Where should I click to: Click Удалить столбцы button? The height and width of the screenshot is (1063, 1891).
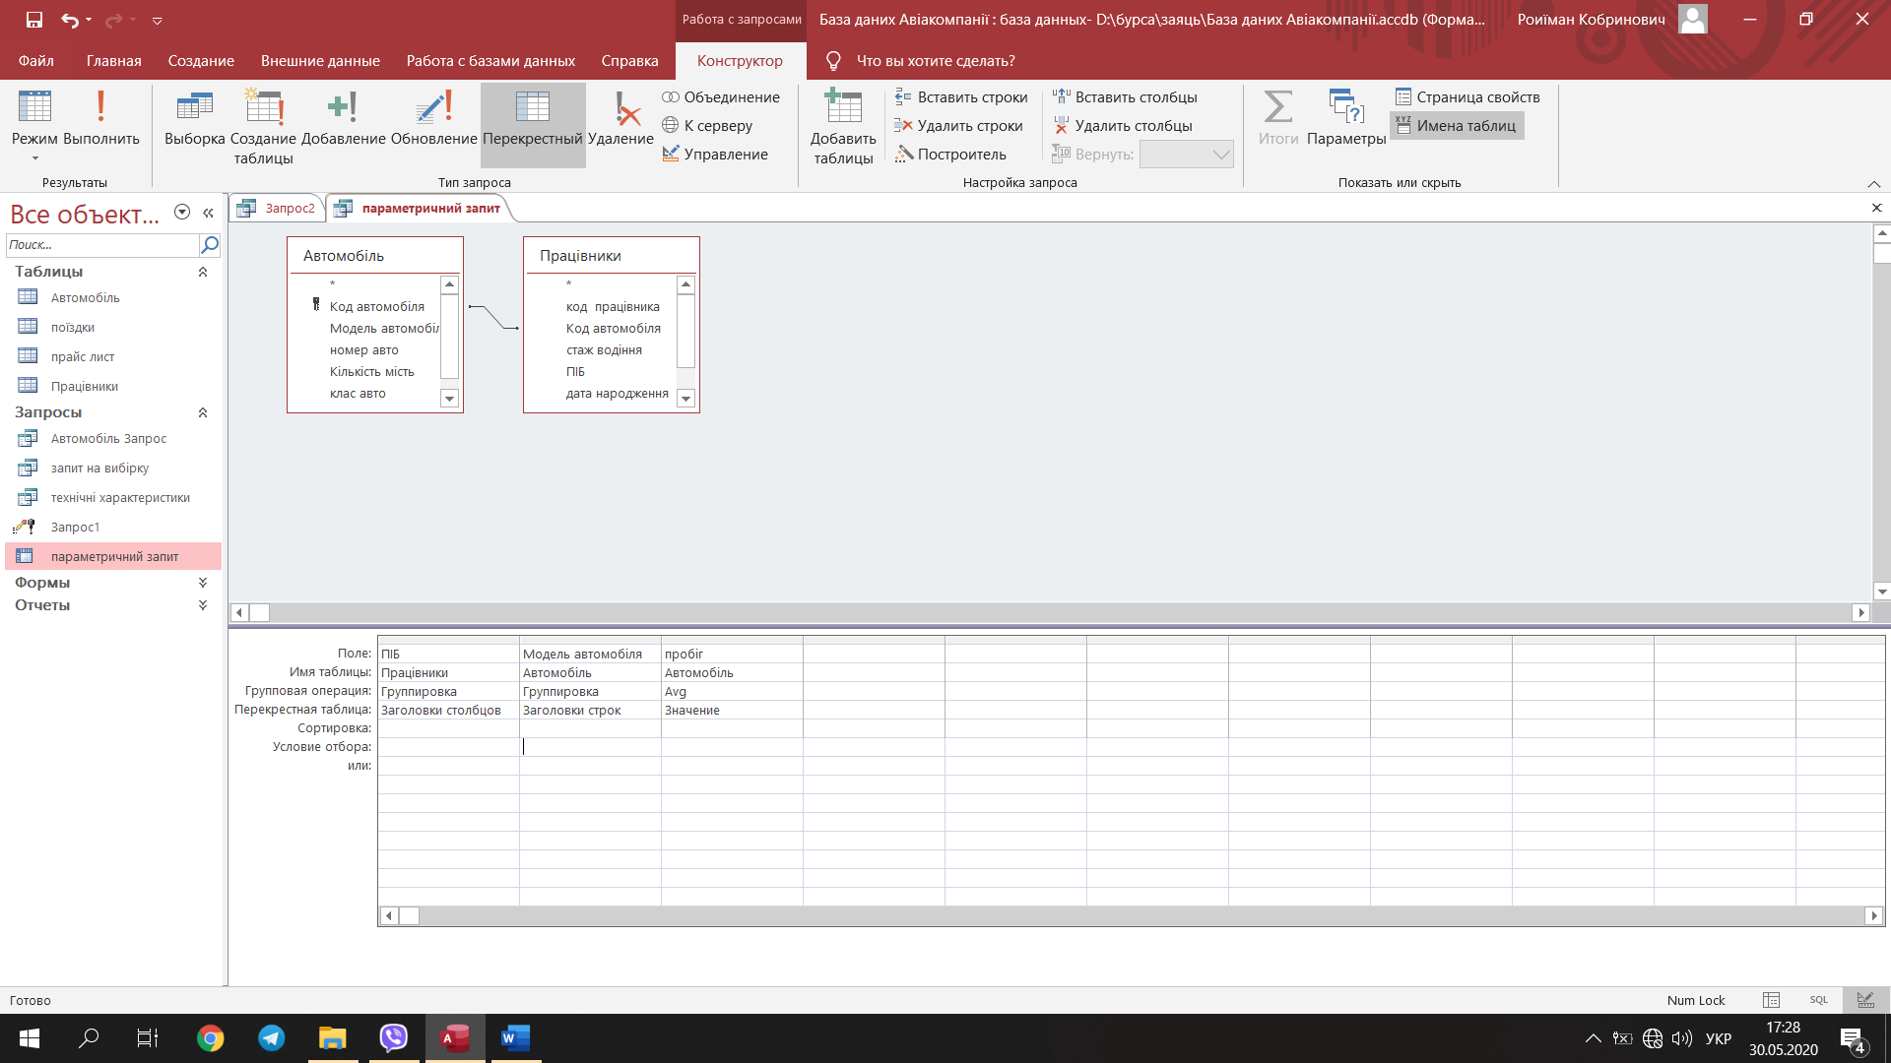(x=1123, y=126)
